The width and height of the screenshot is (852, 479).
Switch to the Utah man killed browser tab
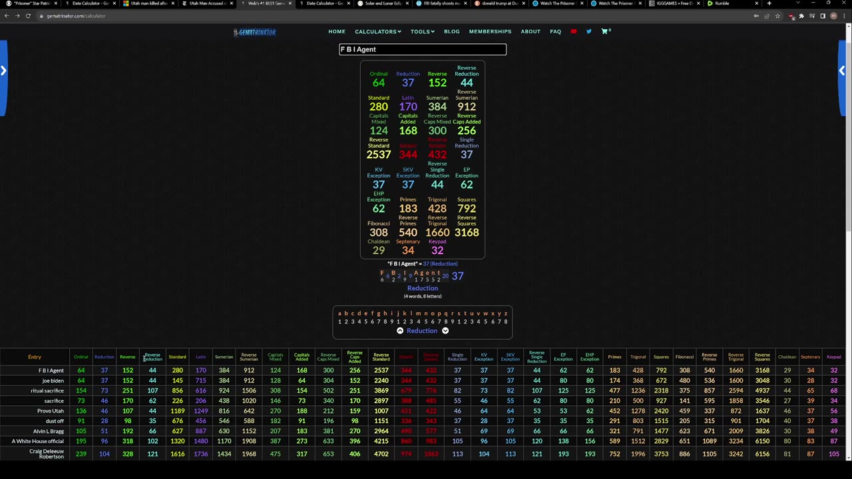pos(148,3)
